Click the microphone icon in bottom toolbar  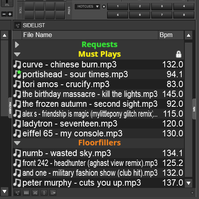(44, 193)
